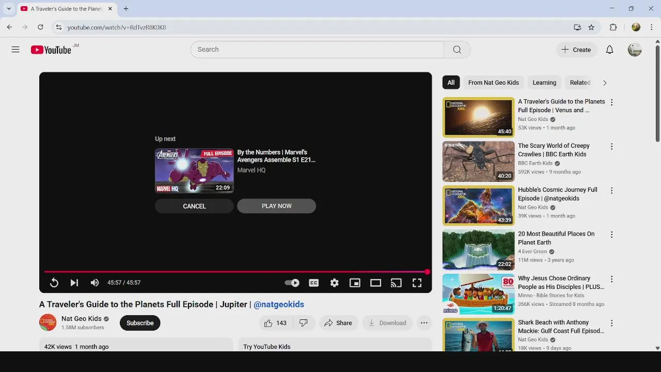
Task: Skip to next video in player
Action: (74, 283)
